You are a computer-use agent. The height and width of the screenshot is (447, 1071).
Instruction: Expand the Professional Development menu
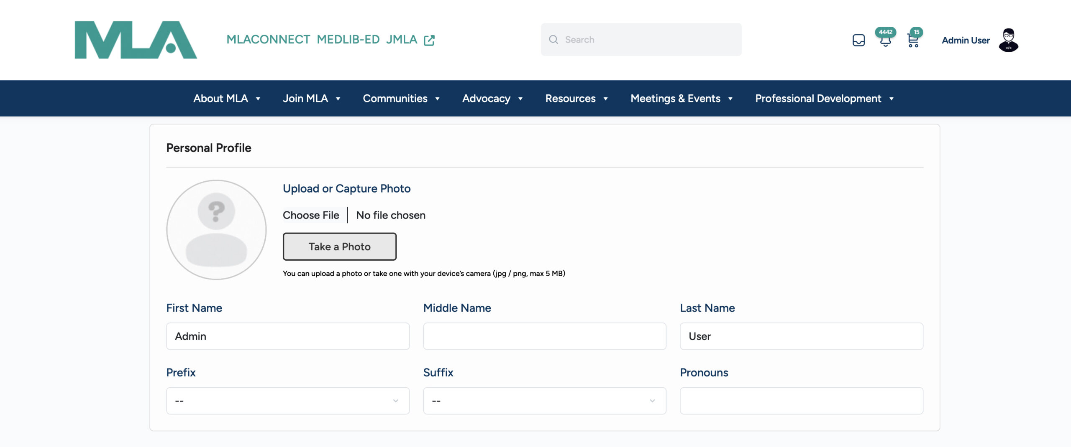824,99
